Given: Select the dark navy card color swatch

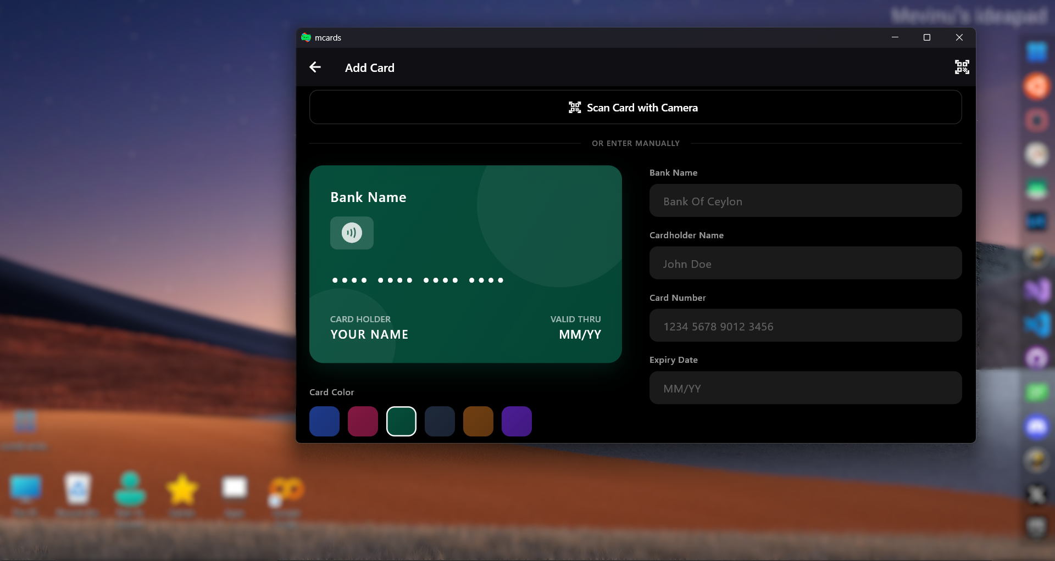Looking at the screenshot, I should (x=440, y=421).
